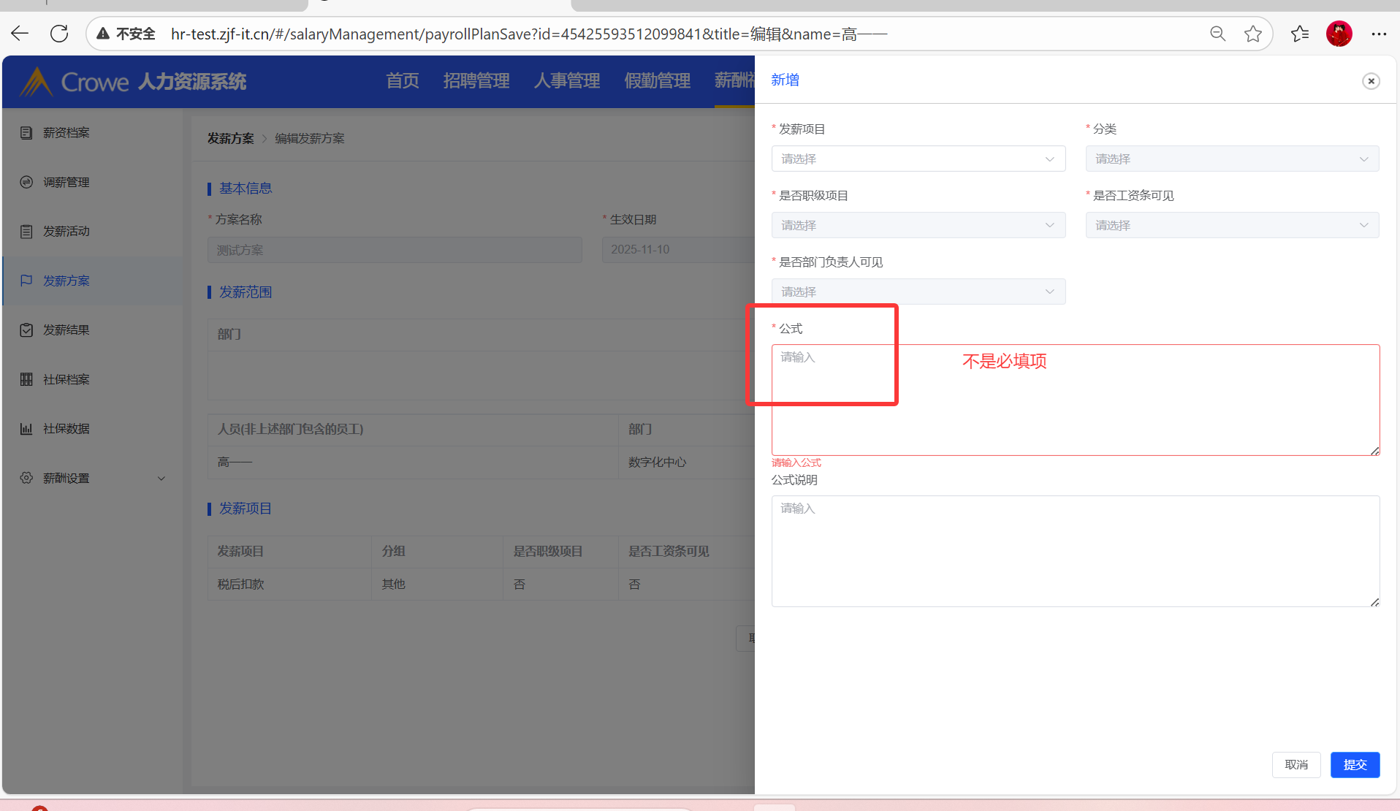Screen dimensions: 1400x811
Task: Select 社保档案 in the sidebar
Action: tap(66, 379)
